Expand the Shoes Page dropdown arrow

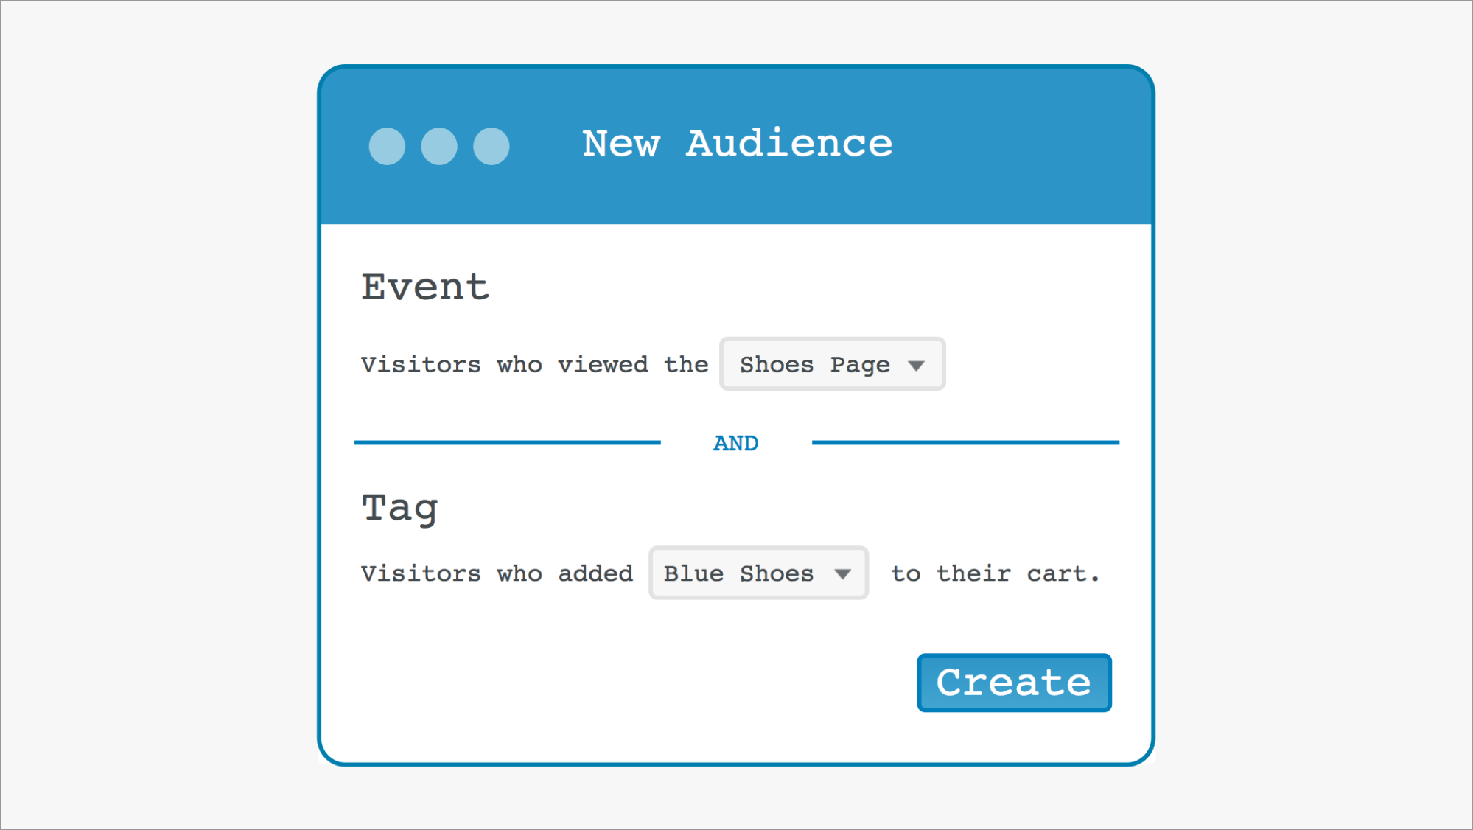pos(916,366)
